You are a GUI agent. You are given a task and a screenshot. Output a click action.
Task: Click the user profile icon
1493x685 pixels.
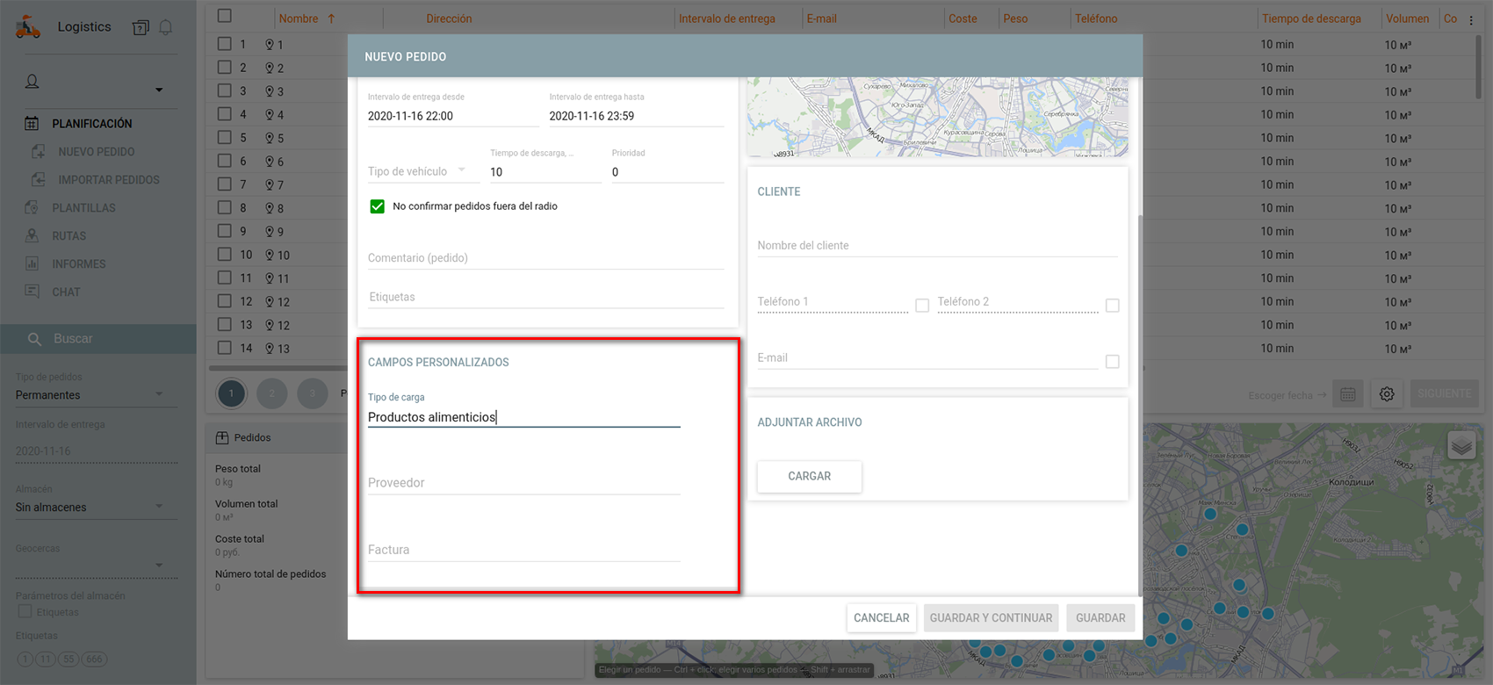32,82
